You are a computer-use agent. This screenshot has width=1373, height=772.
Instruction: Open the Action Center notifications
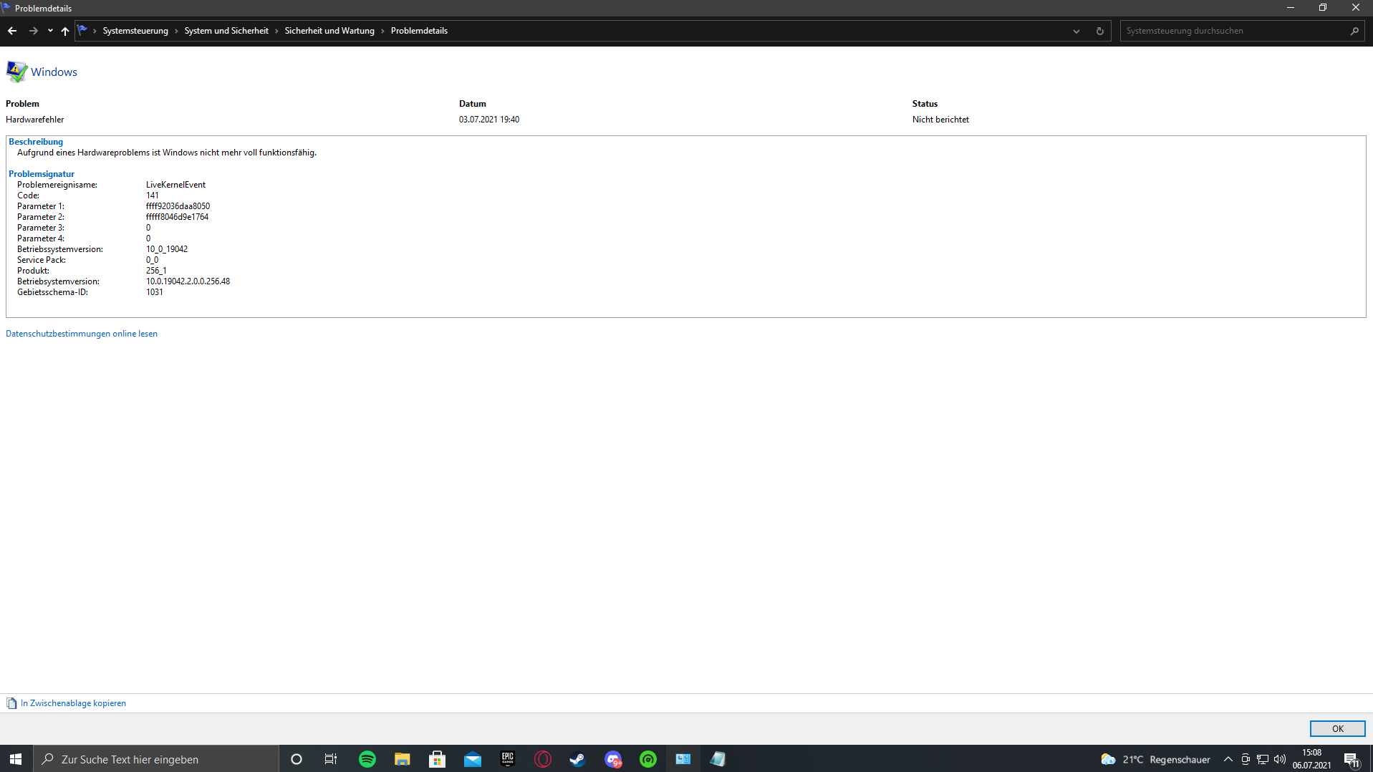(1352, 759)
